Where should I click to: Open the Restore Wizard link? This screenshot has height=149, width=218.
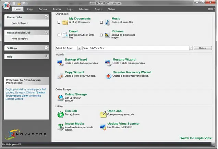tap(124, 60)
